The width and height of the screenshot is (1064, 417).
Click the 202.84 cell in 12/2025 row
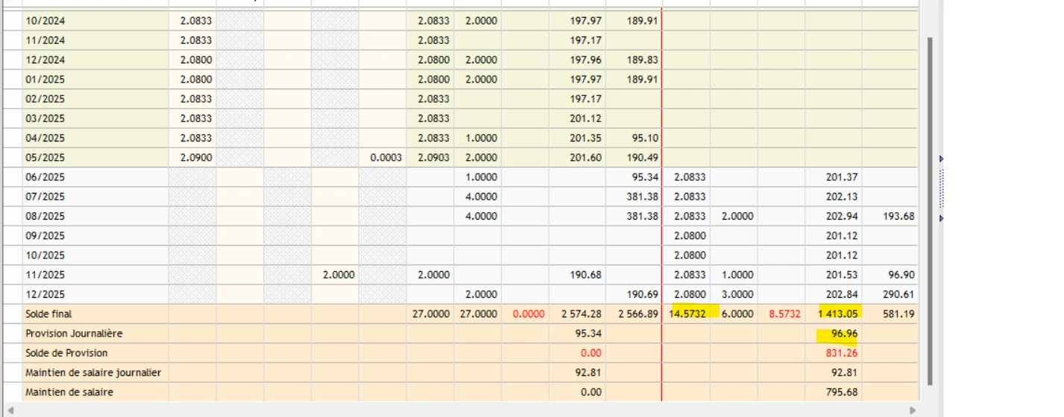pyautogui.click(x=834, y=294)
